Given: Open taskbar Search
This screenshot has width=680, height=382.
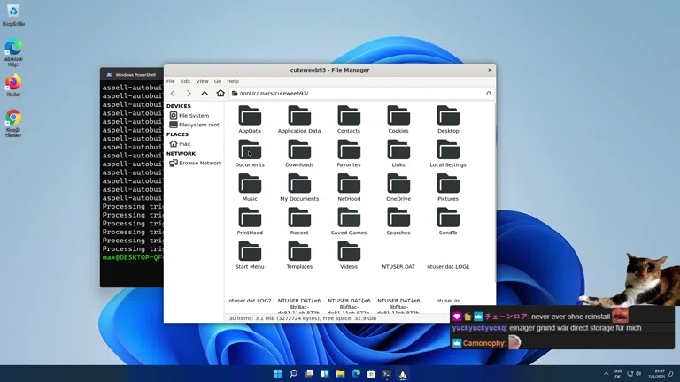Looking at the screenshot, I should tap(294, 373).
